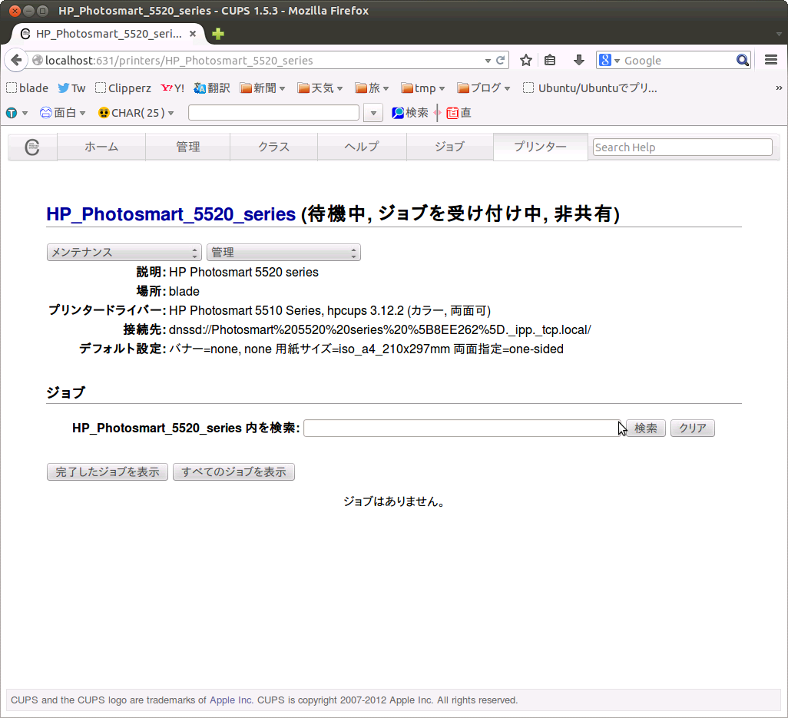
Task: Click the 検索 job search button
Action: click(646, 428)
